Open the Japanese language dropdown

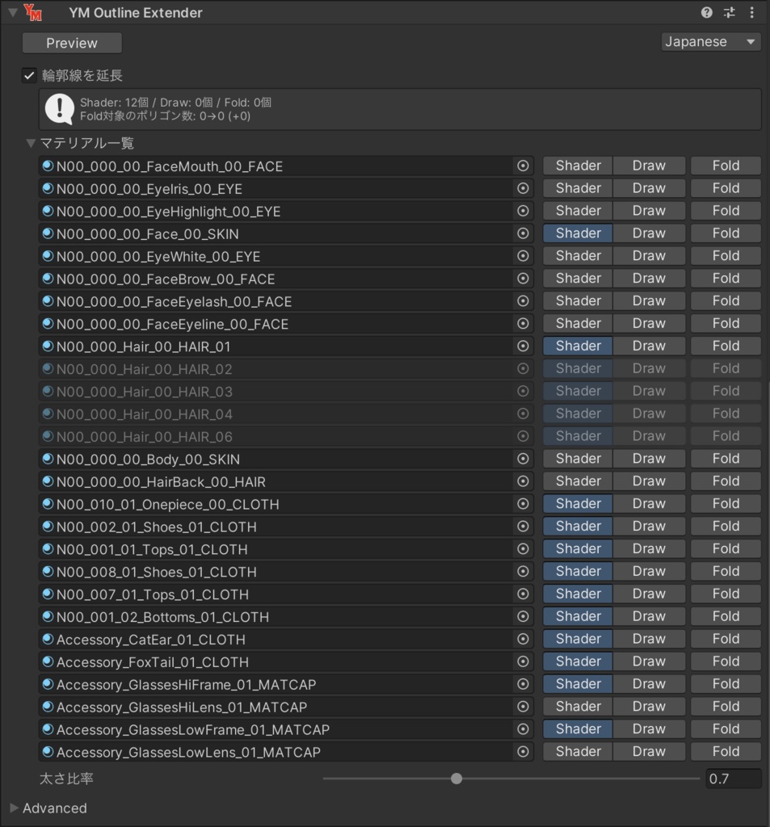[x=710, y=42]
